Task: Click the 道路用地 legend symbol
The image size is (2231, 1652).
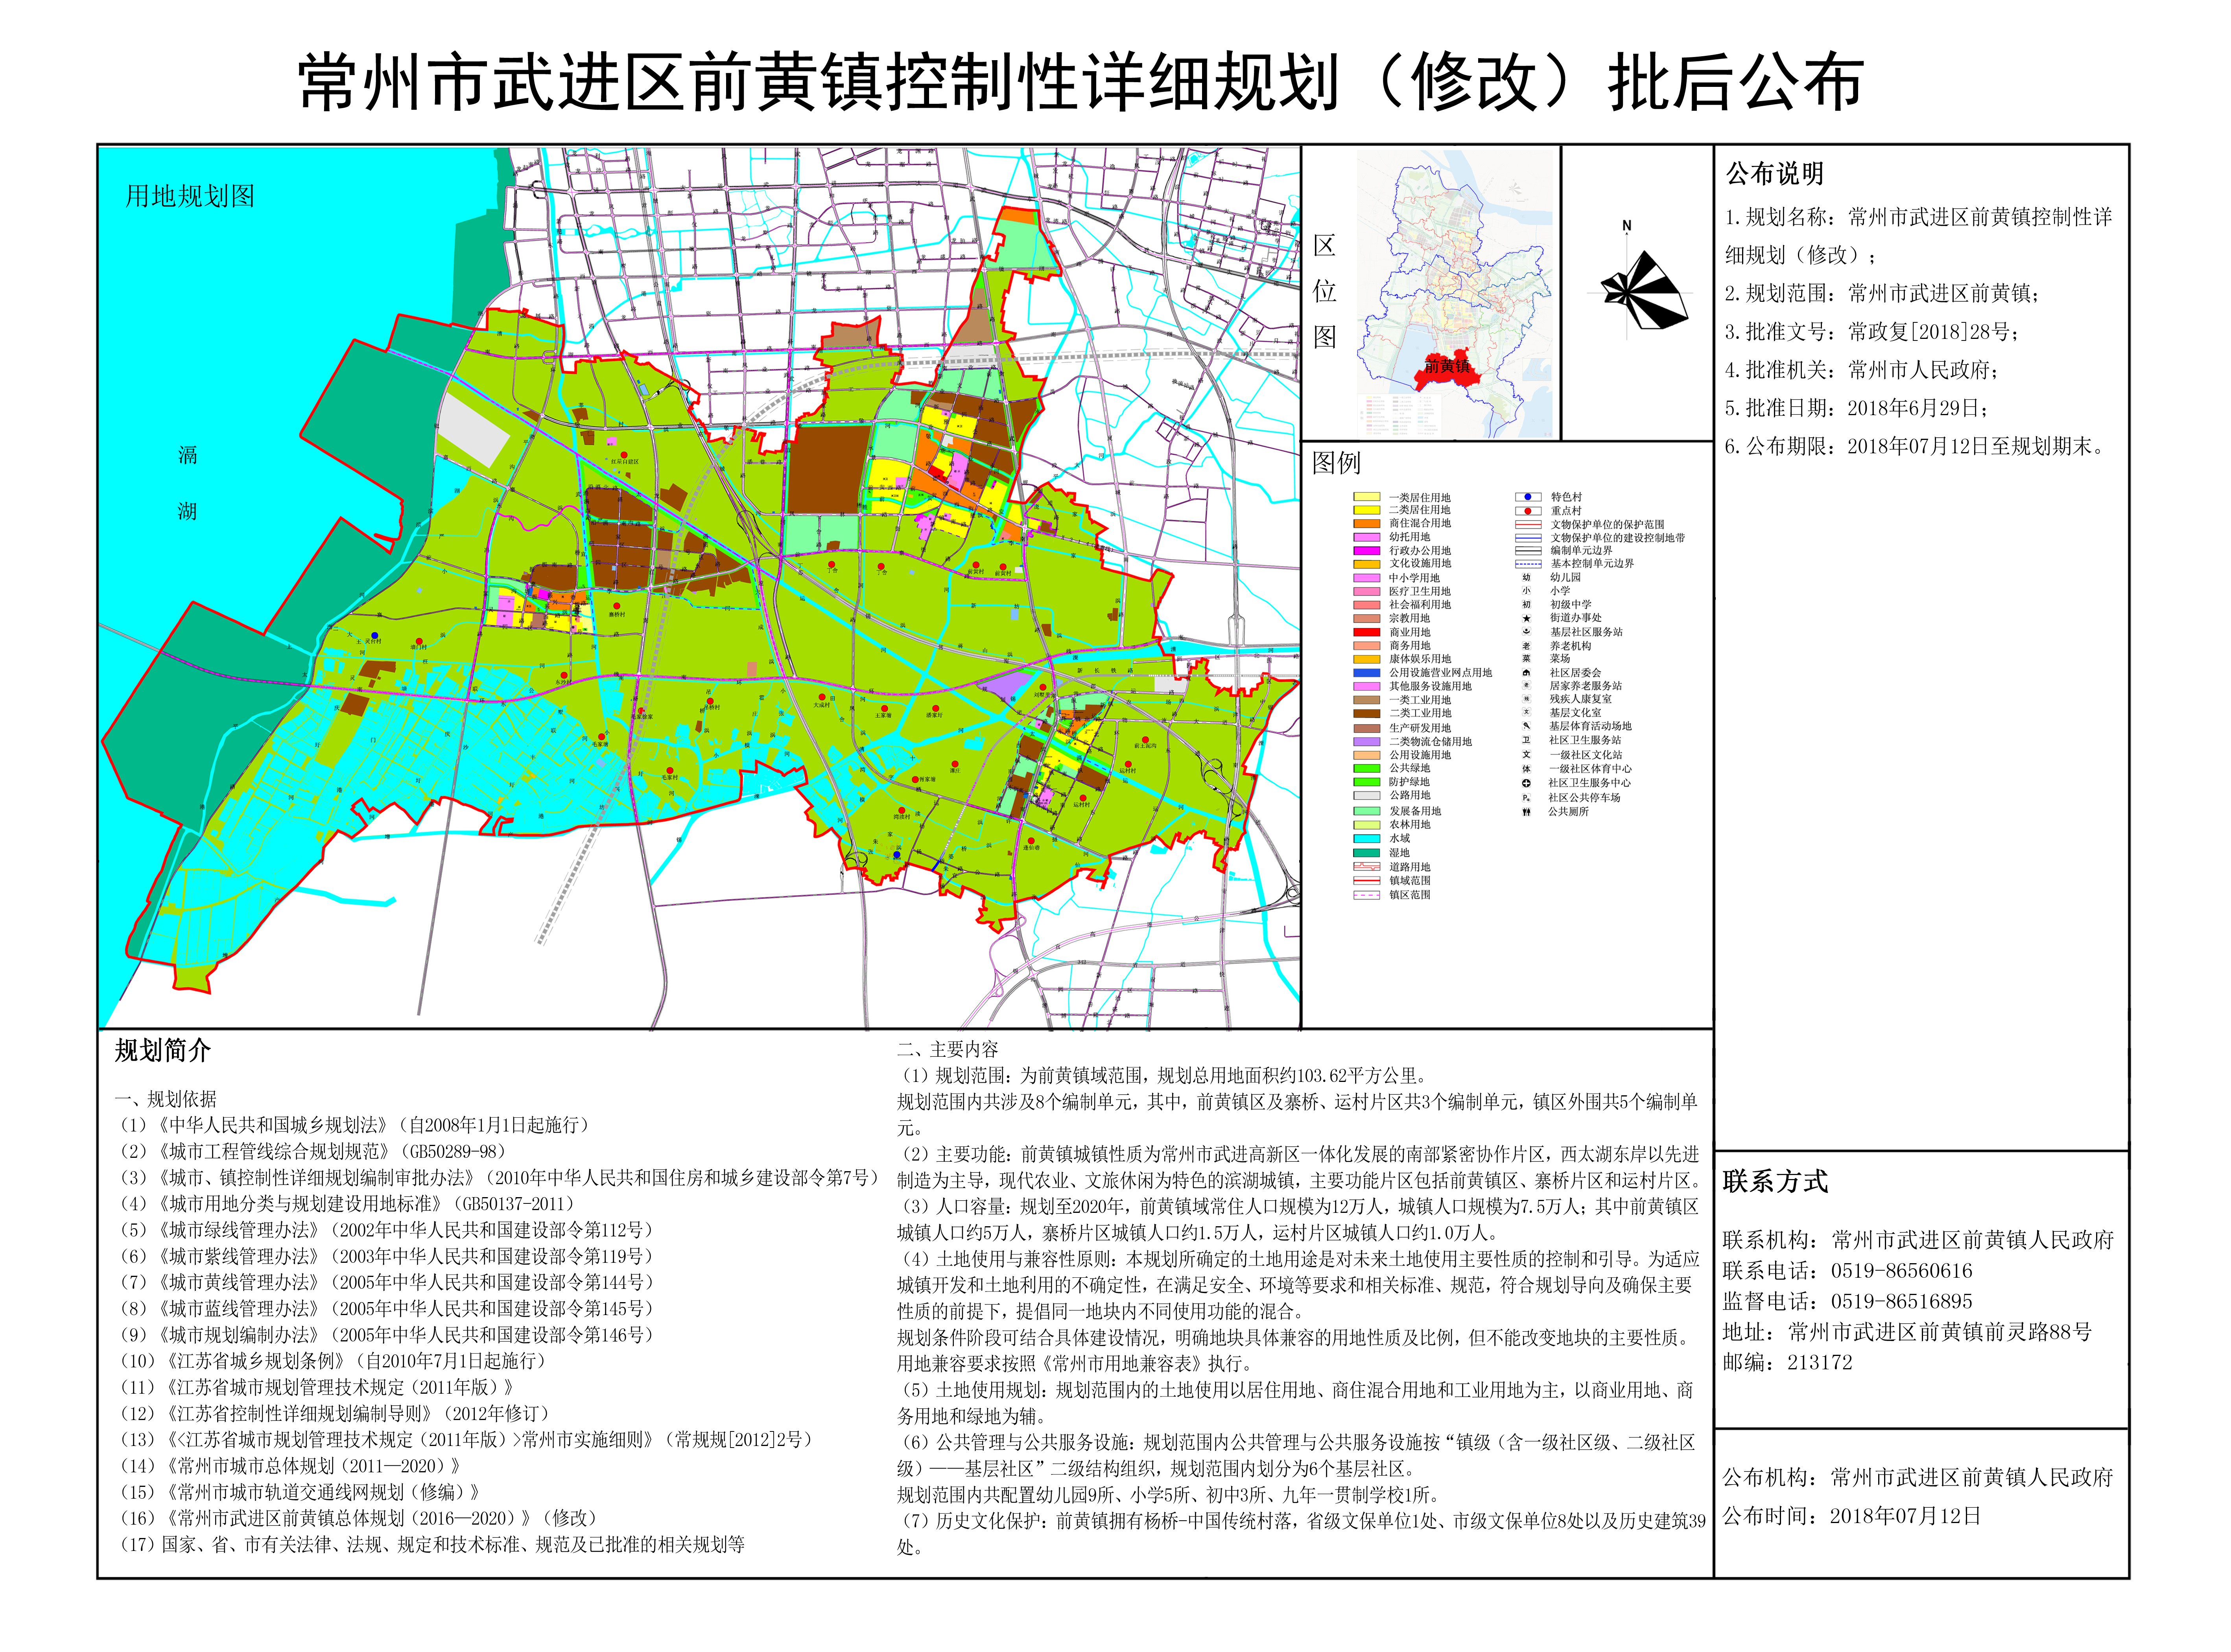Action: [1366, 867]
